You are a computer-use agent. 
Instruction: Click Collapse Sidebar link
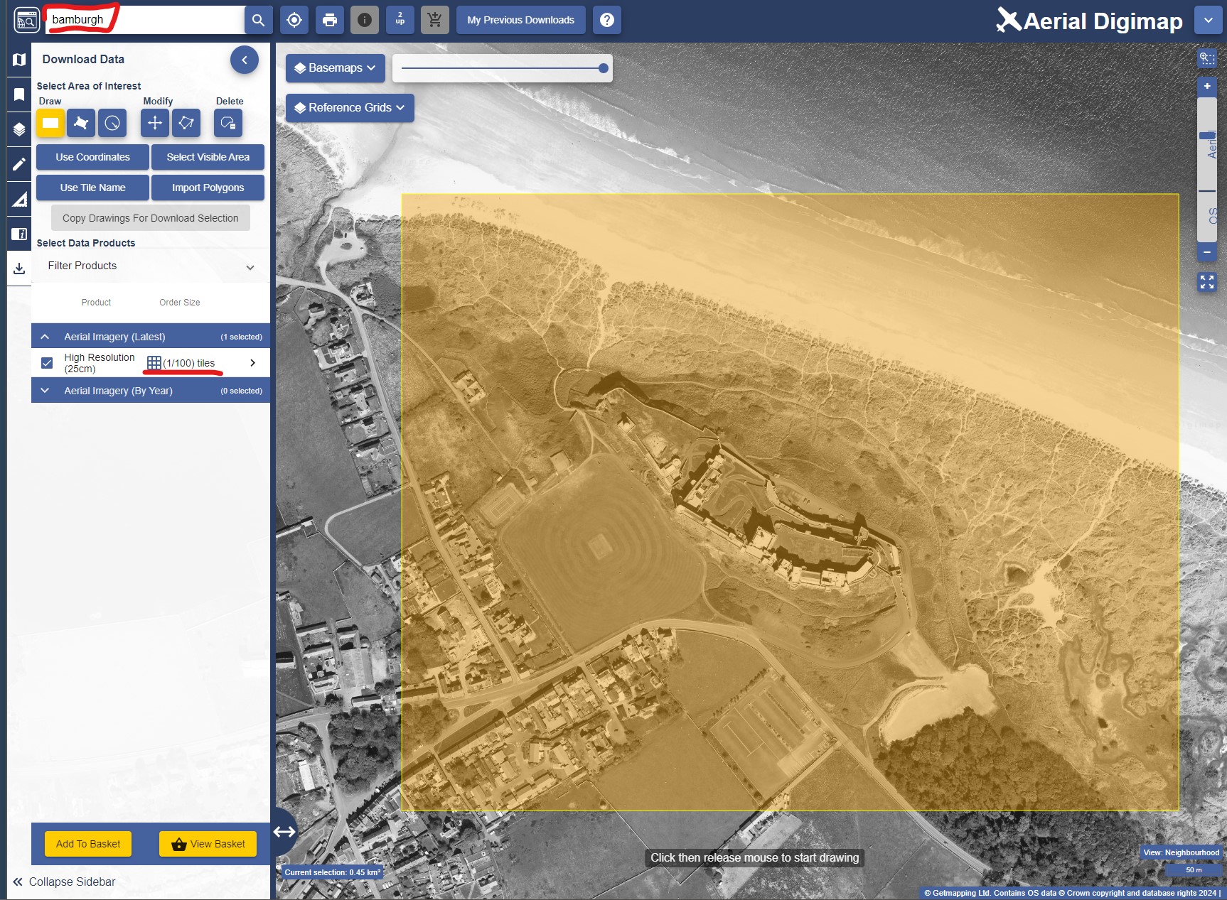click(x=64, y=882)
